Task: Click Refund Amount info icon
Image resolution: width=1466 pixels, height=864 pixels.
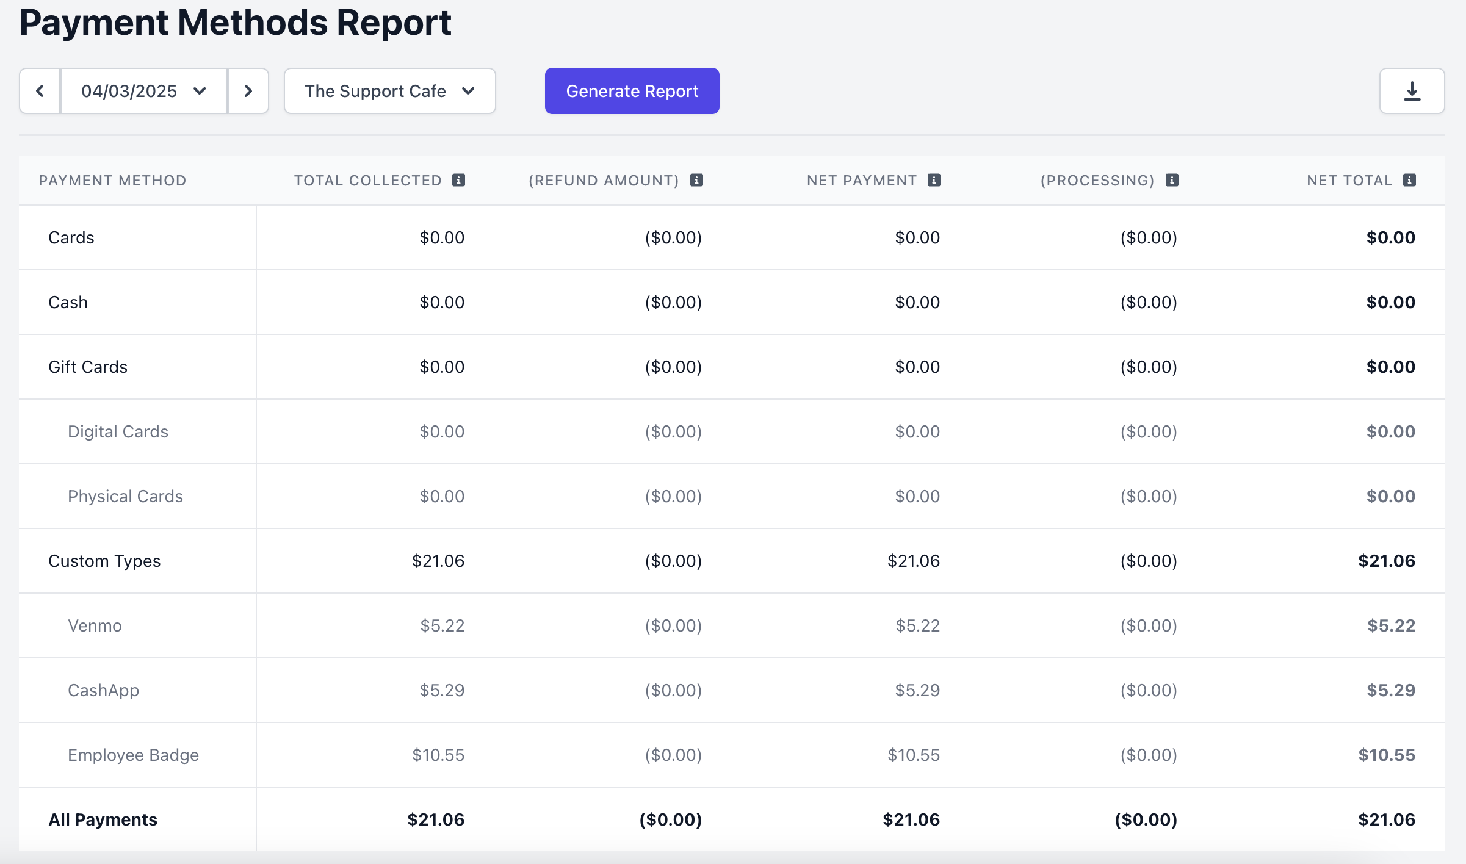Action: [x=696, y=180]
